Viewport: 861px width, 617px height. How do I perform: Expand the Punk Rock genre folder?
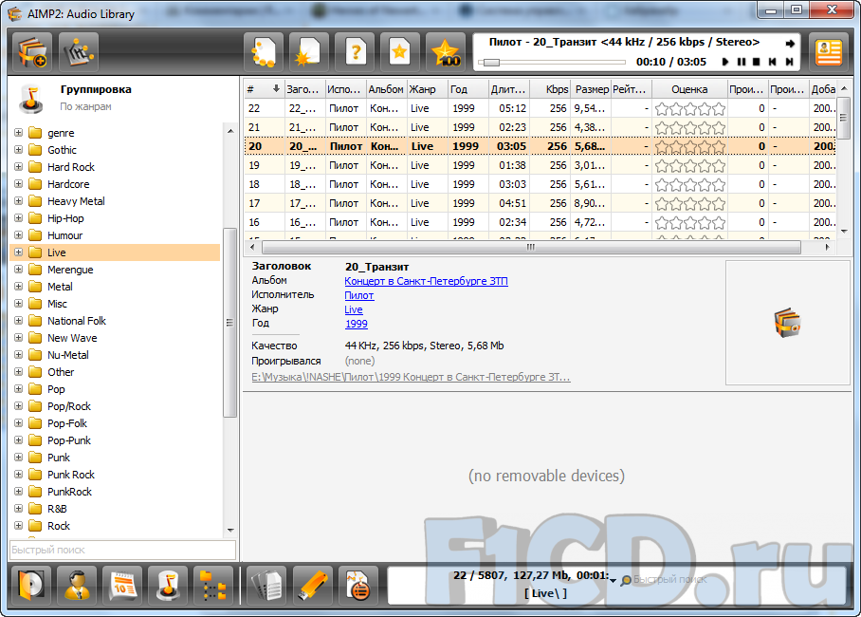[x=18, y=474]
